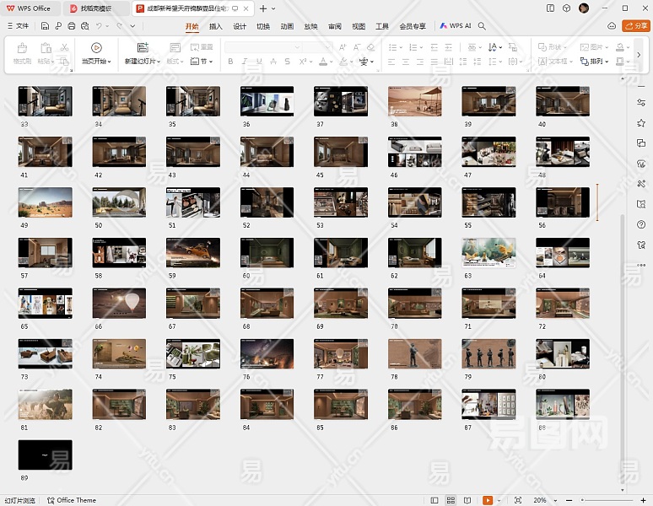
Task: Activate slide sorter view toggle
Action: [452, 500]
